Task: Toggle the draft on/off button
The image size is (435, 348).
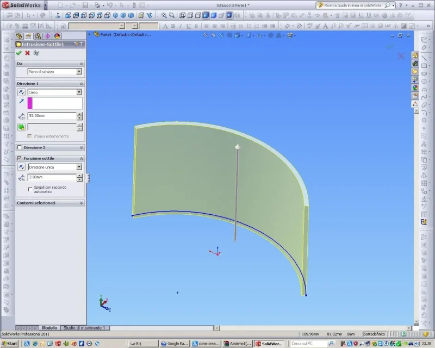Action: pos(21,127)
